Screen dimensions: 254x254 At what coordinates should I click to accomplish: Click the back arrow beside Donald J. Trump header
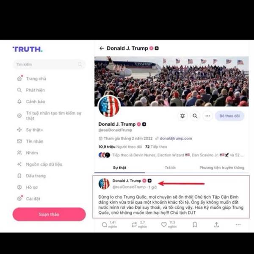pos(102,48)
